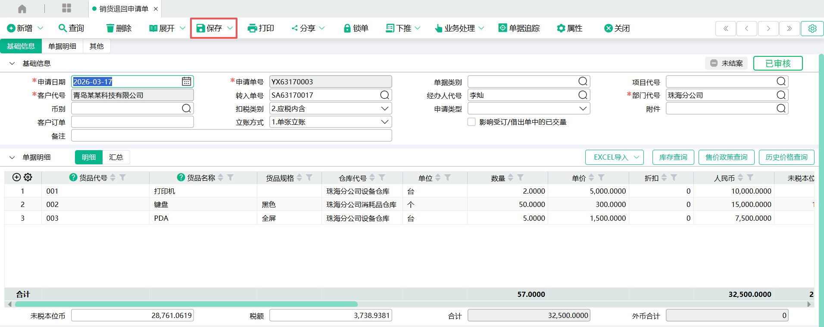The height and width of the screenshot is (327, 824).
Task: Expand the 扣税类别 dropdown
Action: pos(384,109)
